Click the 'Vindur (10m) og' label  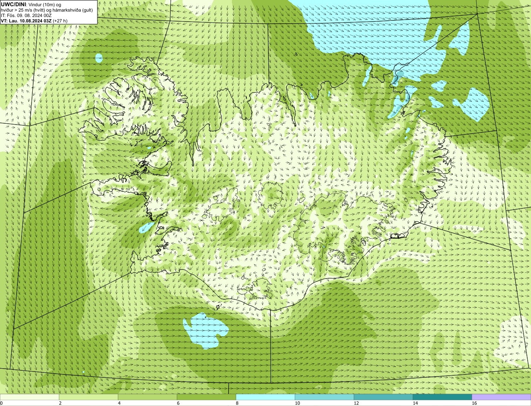45,4
